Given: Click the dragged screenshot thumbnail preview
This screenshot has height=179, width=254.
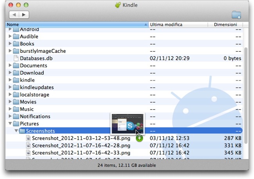Looking at the screenshot, I should [x=127, y=124].
